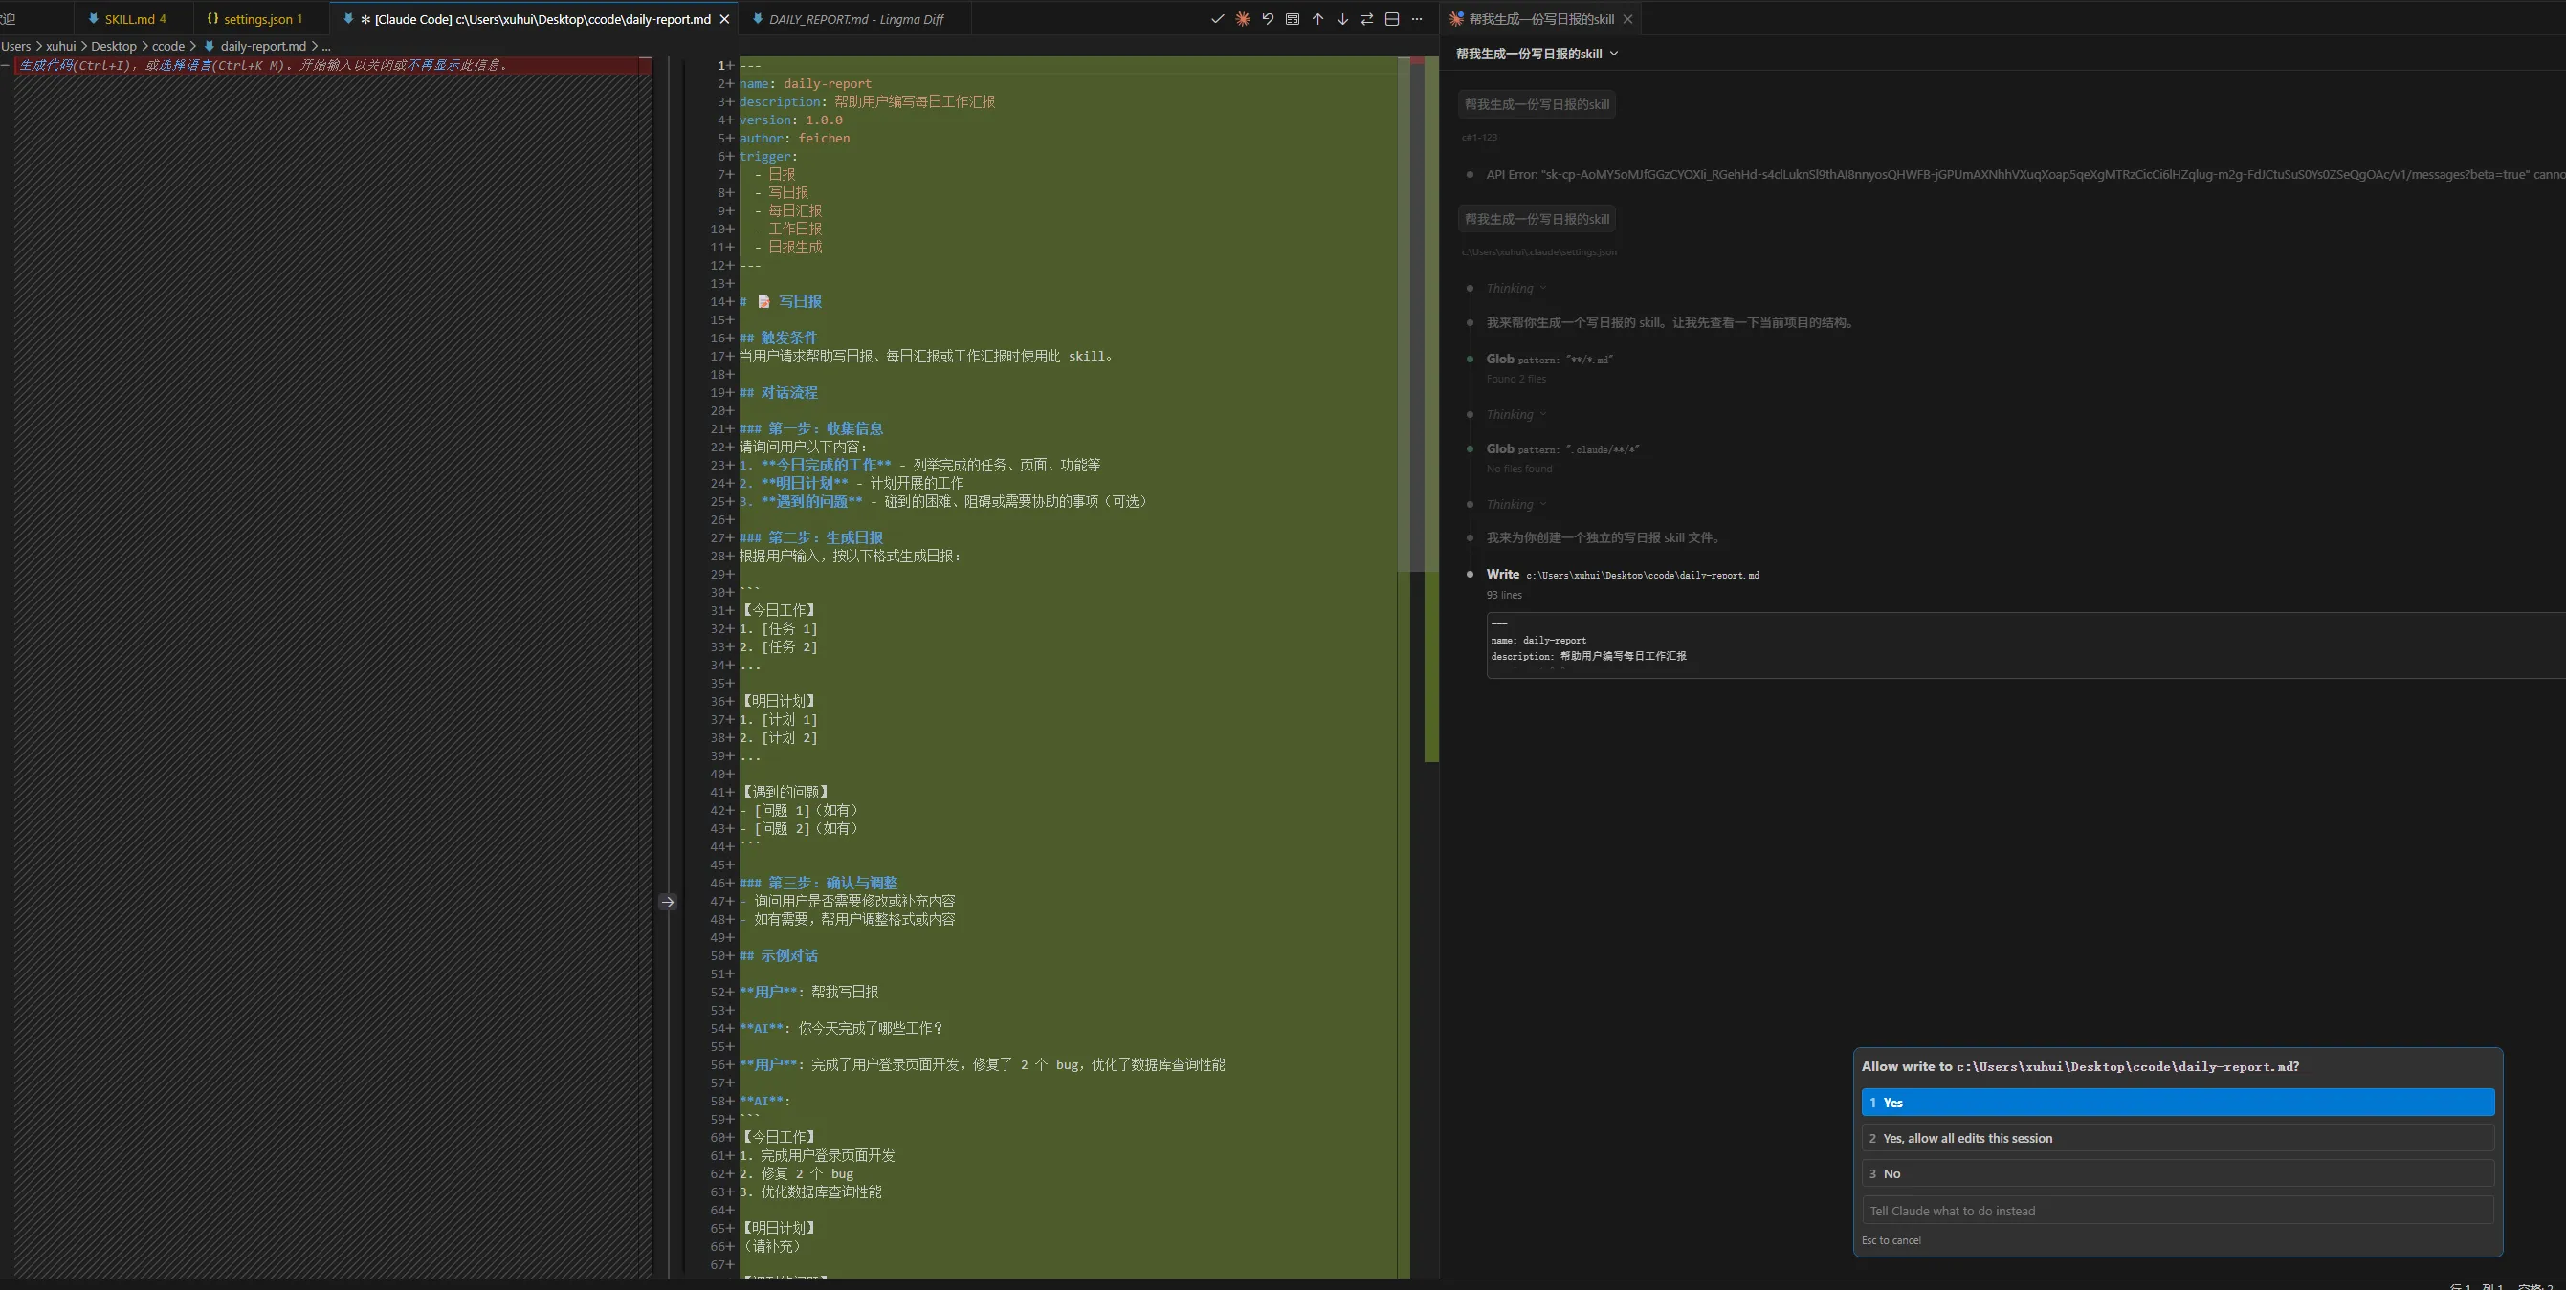Click the Claude Code starburst icon in the editor toolbar
The image size is (2566, 1290).
[x=1242, y=19]
